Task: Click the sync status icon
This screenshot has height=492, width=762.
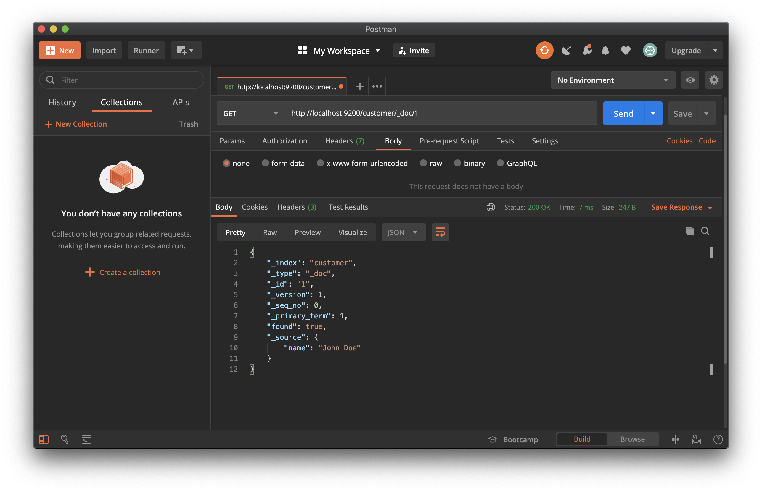Action: (544, 51)
